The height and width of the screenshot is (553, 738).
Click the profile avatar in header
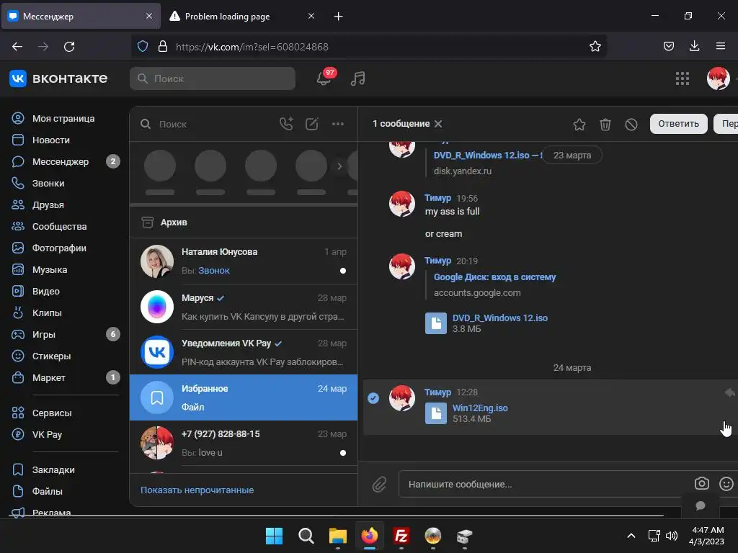(x=718, y=78)
